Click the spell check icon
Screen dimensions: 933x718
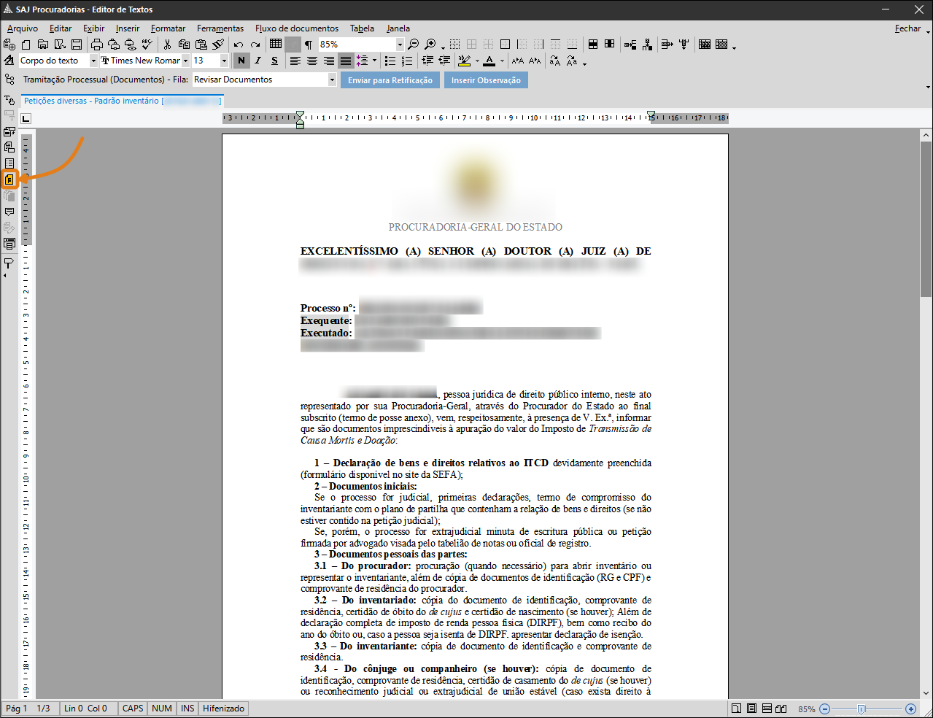pos(147,45)
